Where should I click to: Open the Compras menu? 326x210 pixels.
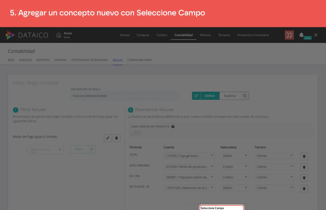pyautogui.click(x=143, y=35)
